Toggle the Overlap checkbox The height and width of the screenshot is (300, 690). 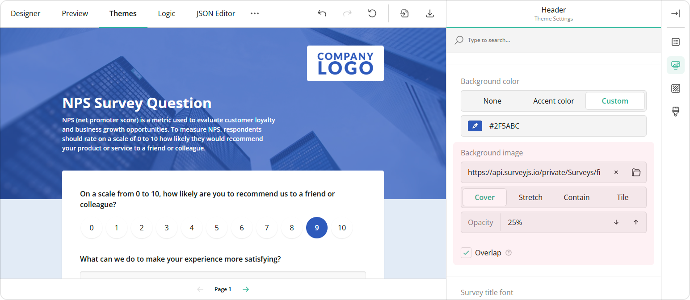click(466, 253)
